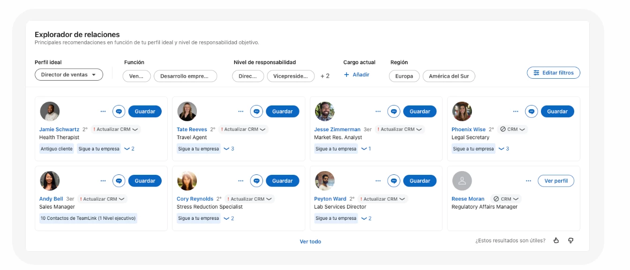The height and width of the screenshot is (270, 630).
Task: Save Peyton Ward with Guardar button
Action: (x=420, y=181)
